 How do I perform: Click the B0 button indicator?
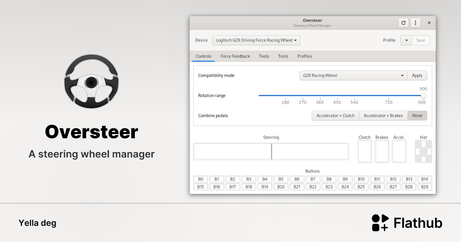click(201, 179)
